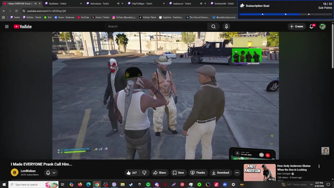
Task: View site information icon in address bar
Action: coord(24,11)
